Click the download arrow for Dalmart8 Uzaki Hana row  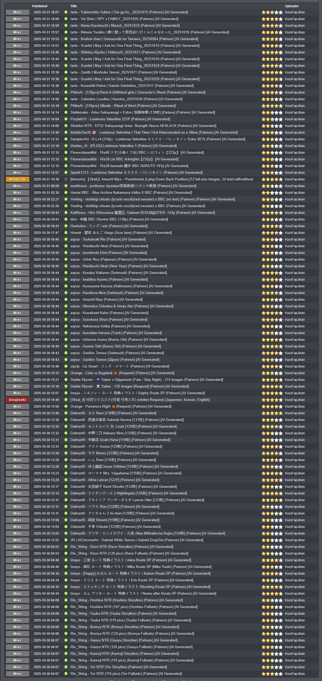point(66,440)
